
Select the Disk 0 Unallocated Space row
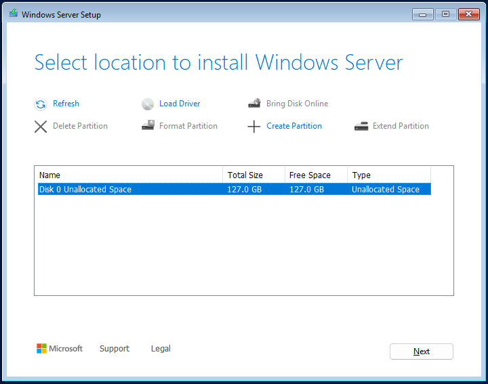pos(235,190)
